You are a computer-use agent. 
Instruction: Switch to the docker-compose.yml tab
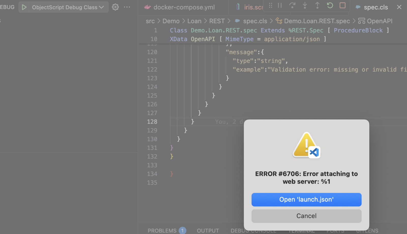coord(184,7)
